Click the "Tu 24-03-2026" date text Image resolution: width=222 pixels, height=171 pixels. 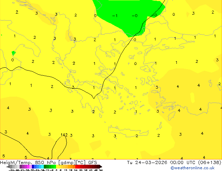tap(147, 163)
